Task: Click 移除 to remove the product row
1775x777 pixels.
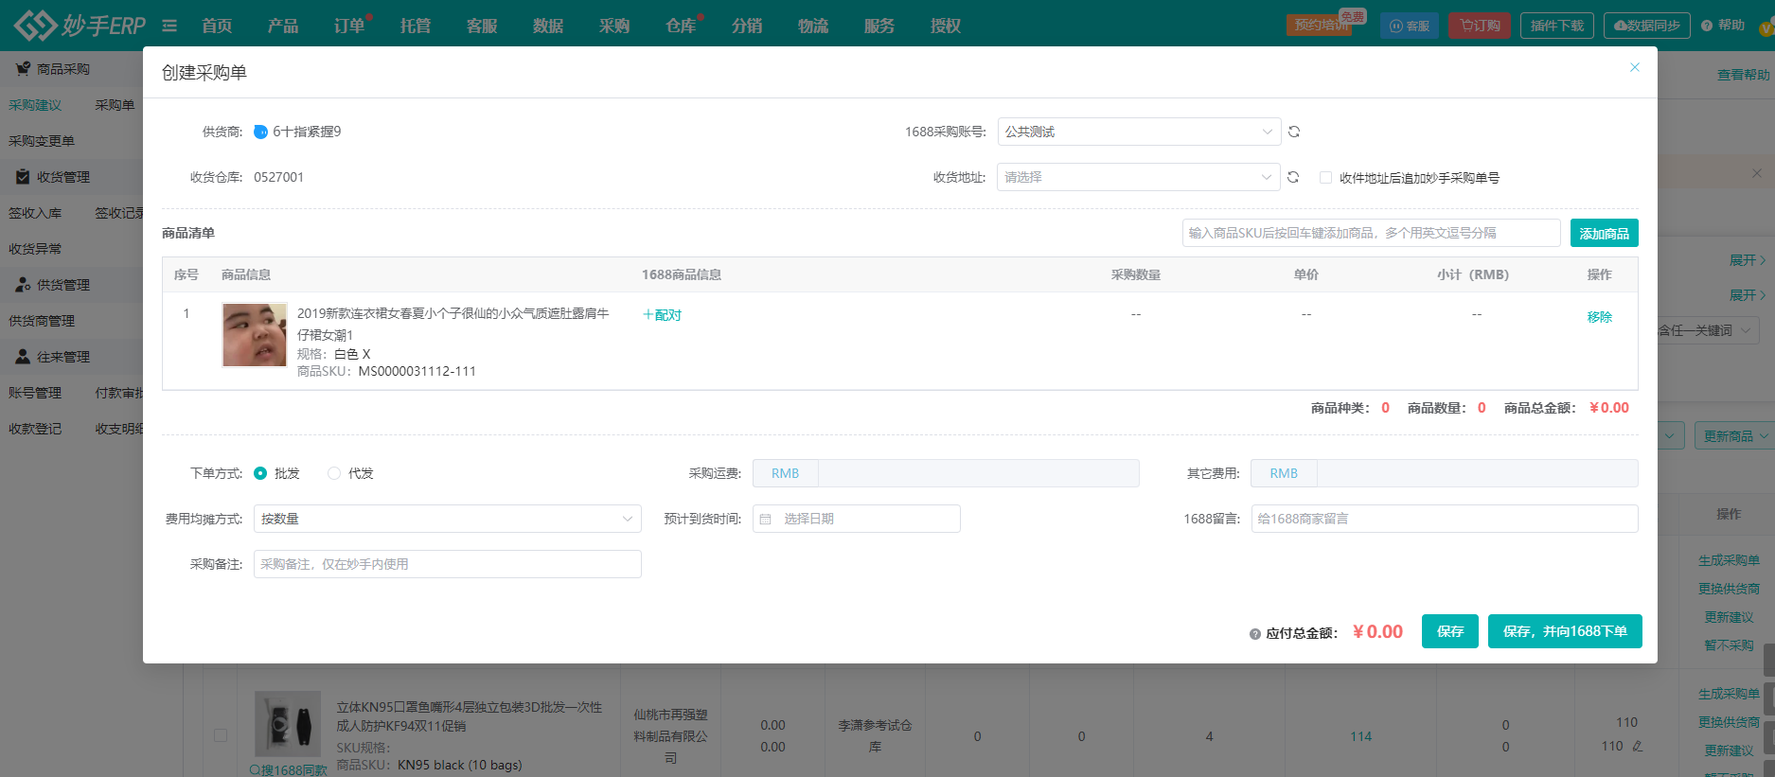Action: coord(1599,317)
